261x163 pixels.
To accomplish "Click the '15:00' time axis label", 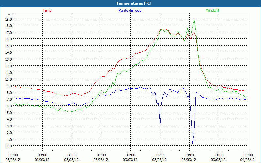I will (x=160, y=155).
